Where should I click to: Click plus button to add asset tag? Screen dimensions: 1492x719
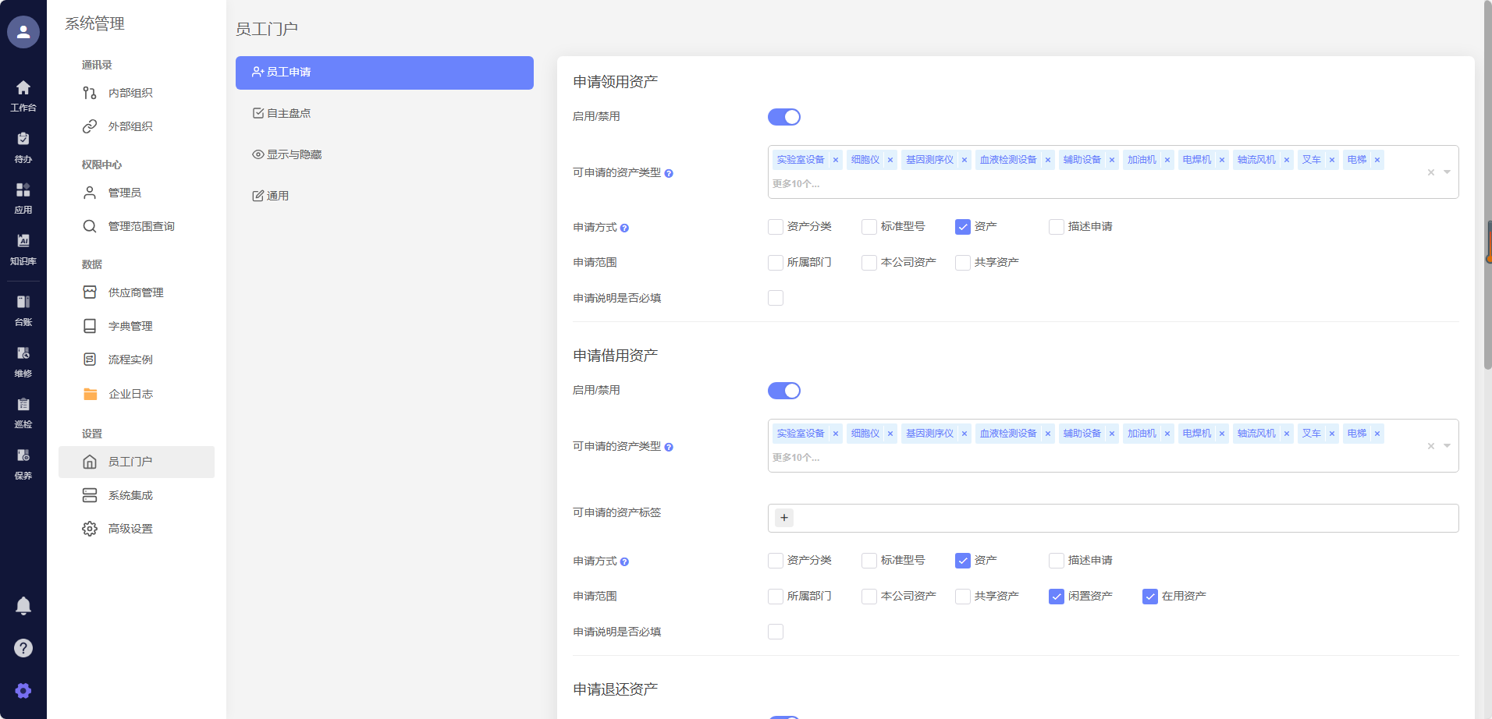(784, 518)
